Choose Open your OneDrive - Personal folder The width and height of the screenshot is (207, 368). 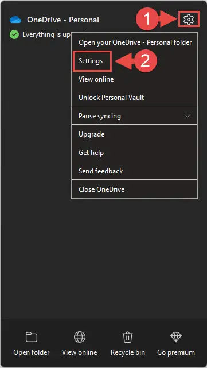click(134, 42)
